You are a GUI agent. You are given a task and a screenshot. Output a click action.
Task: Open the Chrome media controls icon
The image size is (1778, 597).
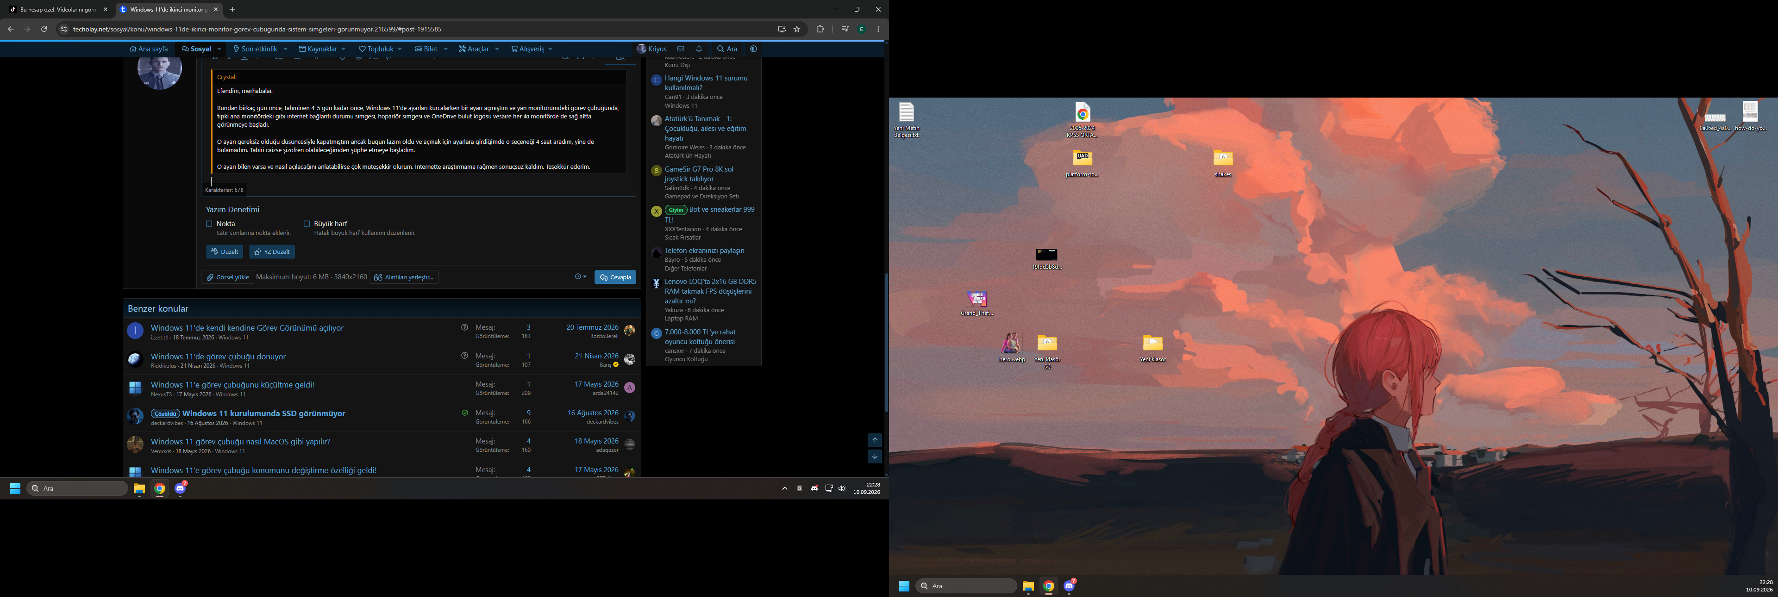[845, 29]
